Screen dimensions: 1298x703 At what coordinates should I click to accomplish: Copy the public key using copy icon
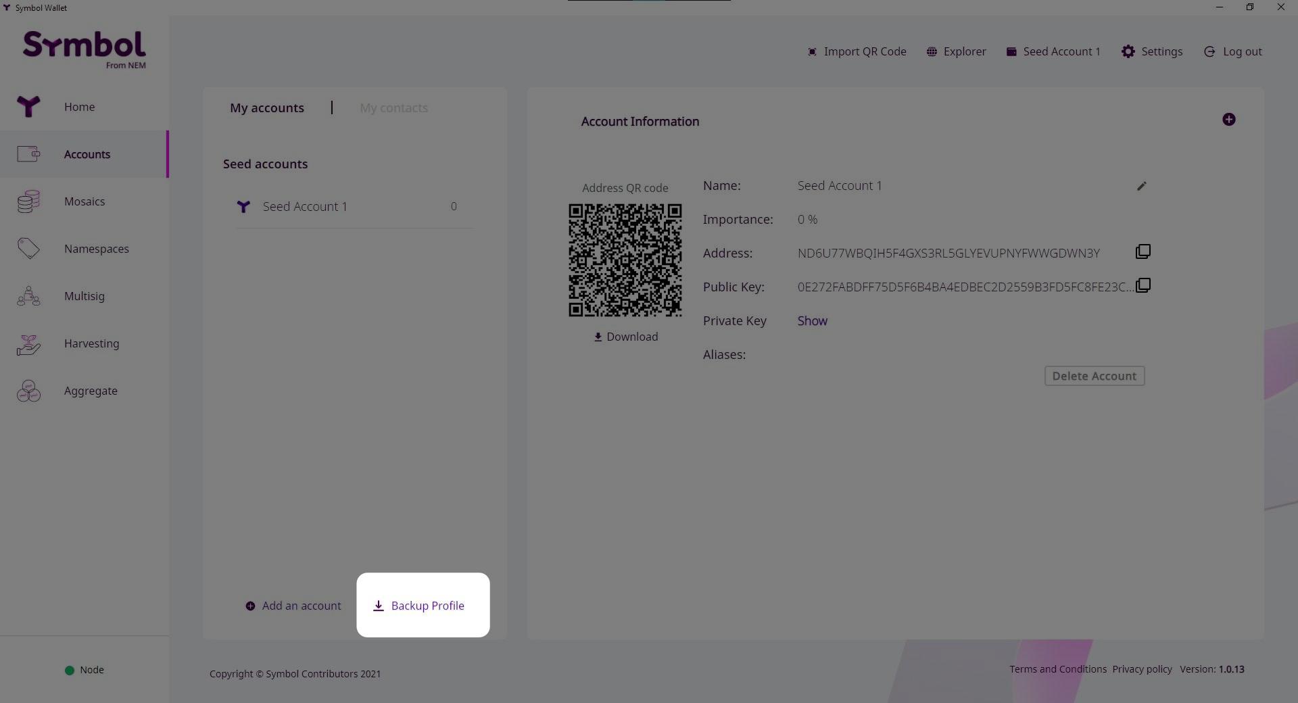(1143, 286)
